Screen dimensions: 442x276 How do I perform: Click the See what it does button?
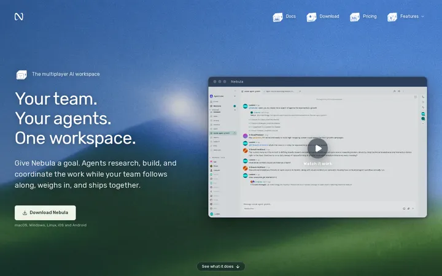221,266
